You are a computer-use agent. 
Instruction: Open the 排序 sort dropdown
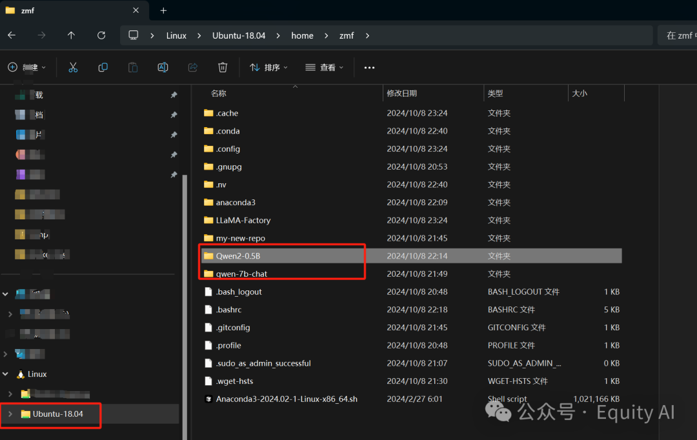pos(268,68)
